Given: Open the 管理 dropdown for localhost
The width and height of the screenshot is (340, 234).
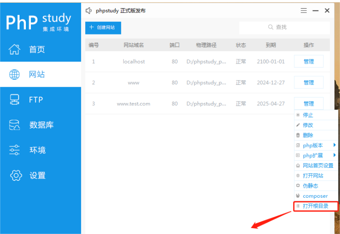Looking at the screenshot, I should [x=309, y=61].
